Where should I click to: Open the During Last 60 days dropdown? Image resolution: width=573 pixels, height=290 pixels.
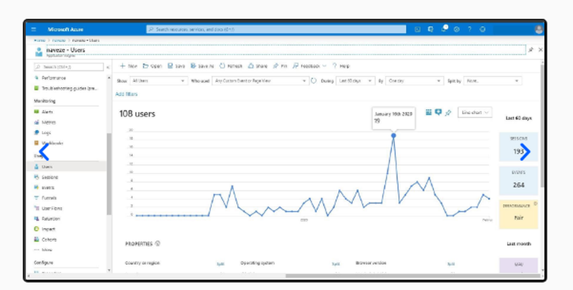point(355,81)
